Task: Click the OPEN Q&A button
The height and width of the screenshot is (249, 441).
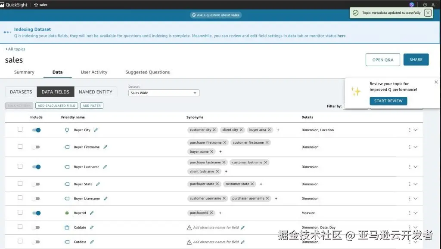Action: tap(383, 60)
